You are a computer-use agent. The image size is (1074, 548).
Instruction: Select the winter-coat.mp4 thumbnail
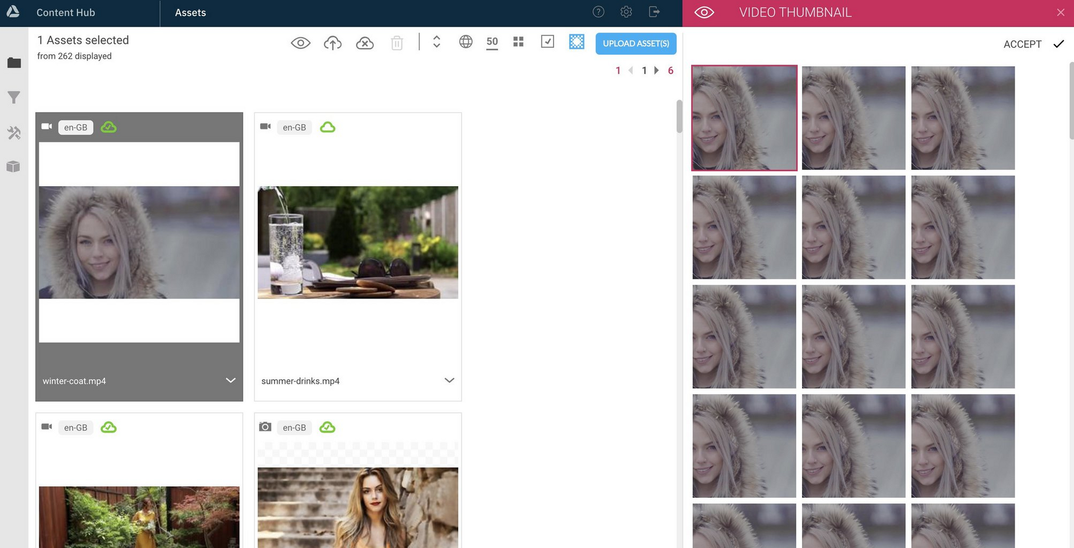139,242
